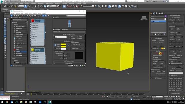Click the Auto Key button

(149, 97)
